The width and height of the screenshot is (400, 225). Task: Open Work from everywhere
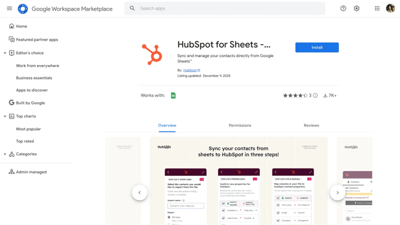[38, 66]
